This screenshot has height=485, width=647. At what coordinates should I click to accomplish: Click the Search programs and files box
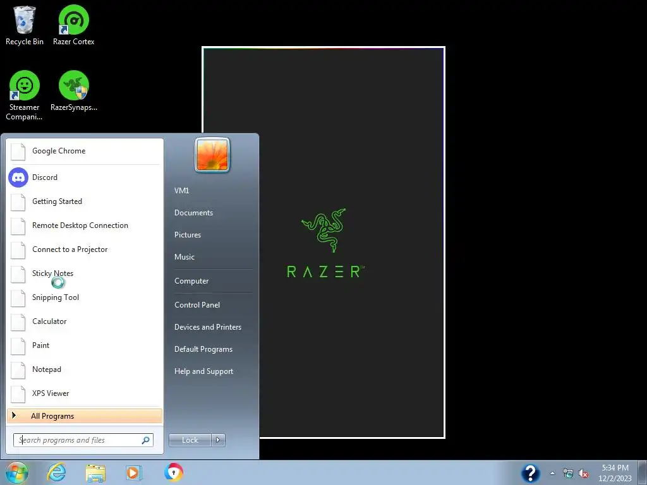(83, 440)
